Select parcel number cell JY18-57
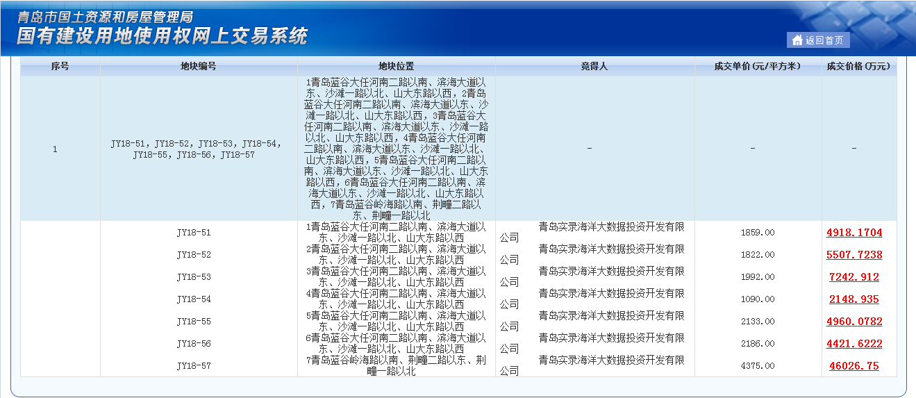The height and width of the screenshot is (398, 916). coord(194,366)
